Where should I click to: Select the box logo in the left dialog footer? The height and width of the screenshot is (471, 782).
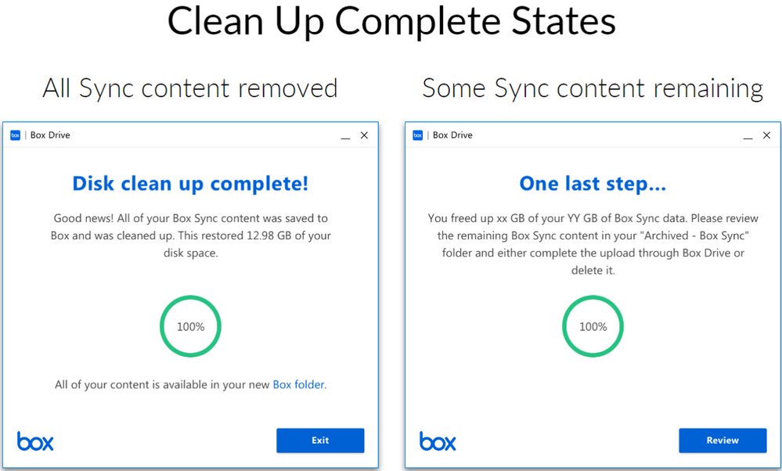[x=34, y=440]
